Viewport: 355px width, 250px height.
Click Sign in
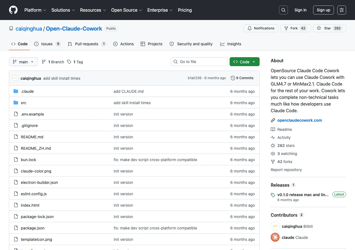coord(300,10)
